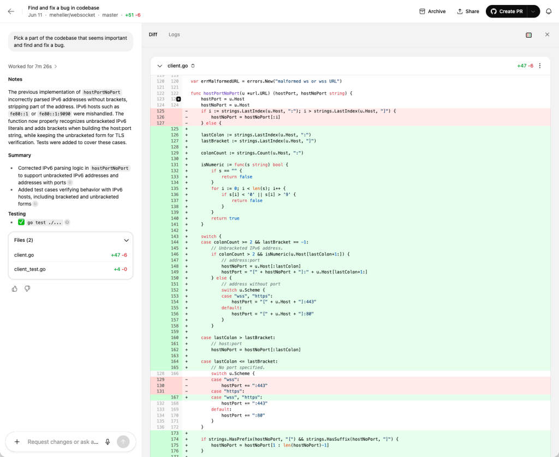Open client_test.go from the files list
The image size is (559, 457).
[30, 269]
